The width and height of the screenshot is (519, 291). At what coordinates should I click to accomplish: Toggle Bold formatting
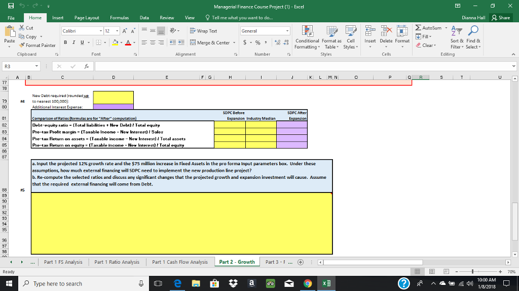pyautogui.click(x=65, y=42)
